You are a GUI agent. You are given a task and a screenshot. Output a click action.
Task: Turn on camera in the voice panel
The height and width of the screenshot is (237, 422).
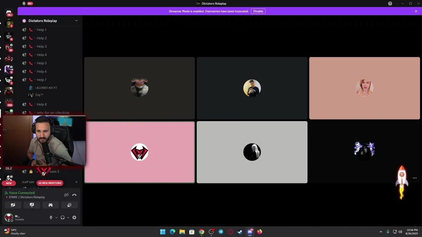pos(13,205)
